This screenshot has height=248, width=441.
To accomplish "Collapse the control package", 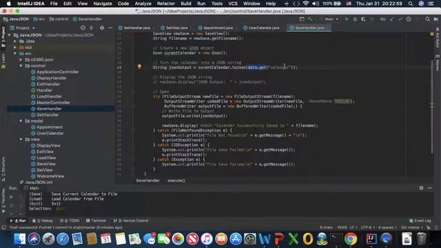I will point(21,66).
